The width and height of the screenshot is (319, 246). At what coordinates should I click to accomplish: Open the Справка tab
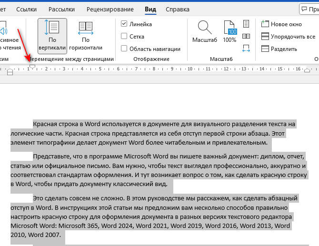pyautogui.click(x=177, y=9)
